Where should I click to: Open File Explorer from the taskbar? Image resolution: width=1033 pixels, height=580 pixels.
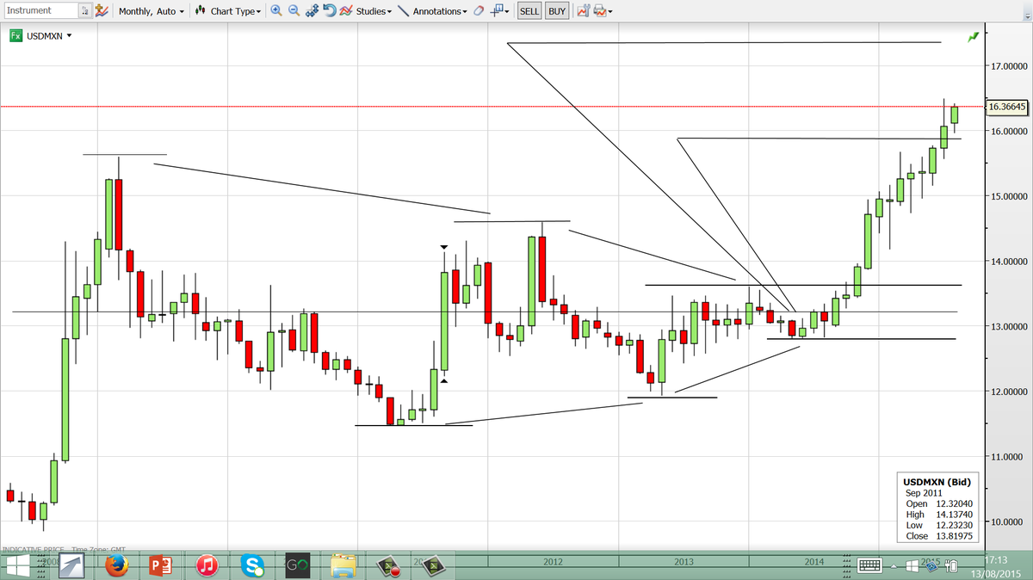click(x=343, y=565)
